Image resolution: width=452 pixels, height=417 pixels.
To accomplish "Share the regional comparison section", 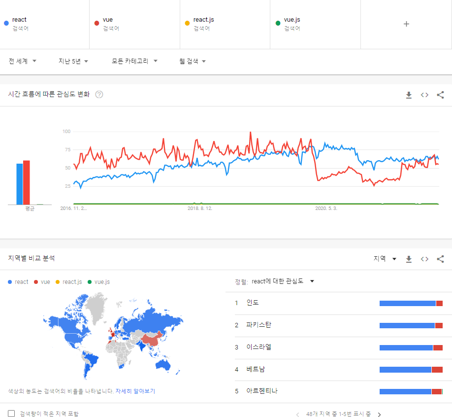I will pyautogui.click(x=440, y=259).
